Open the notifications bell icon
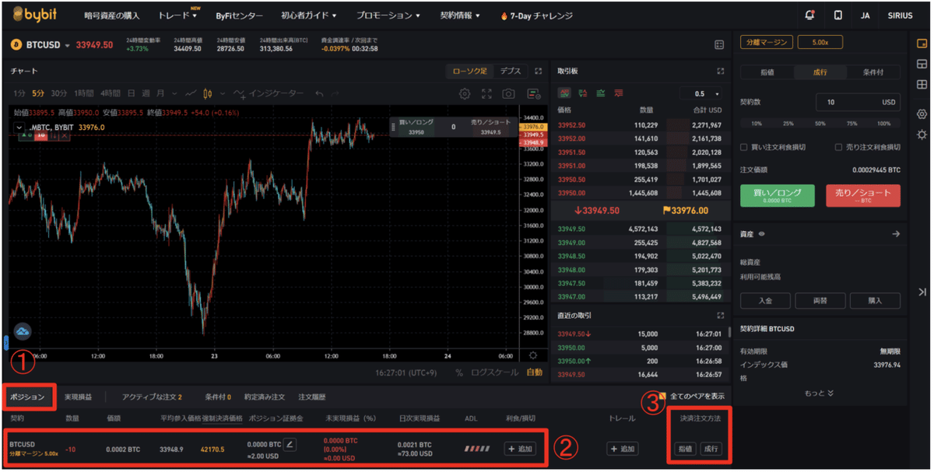 (x=810, y=16)
